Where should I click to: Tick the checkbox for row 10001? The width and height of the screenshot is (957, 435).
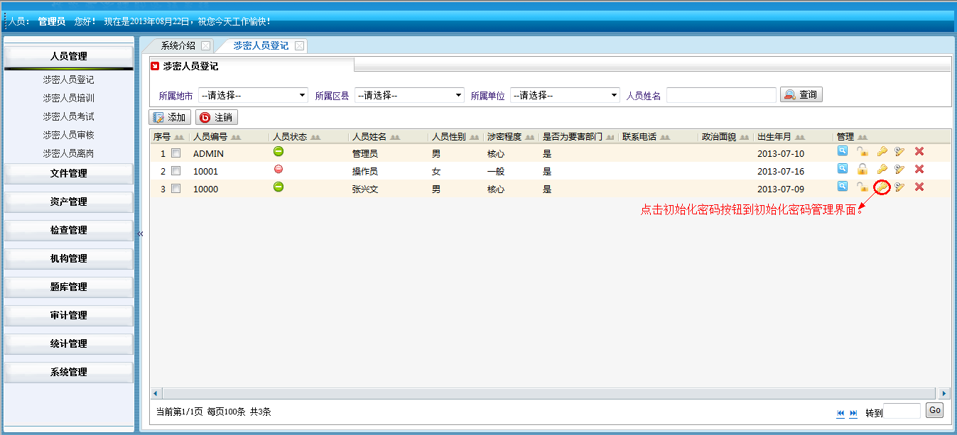[175, 171]
